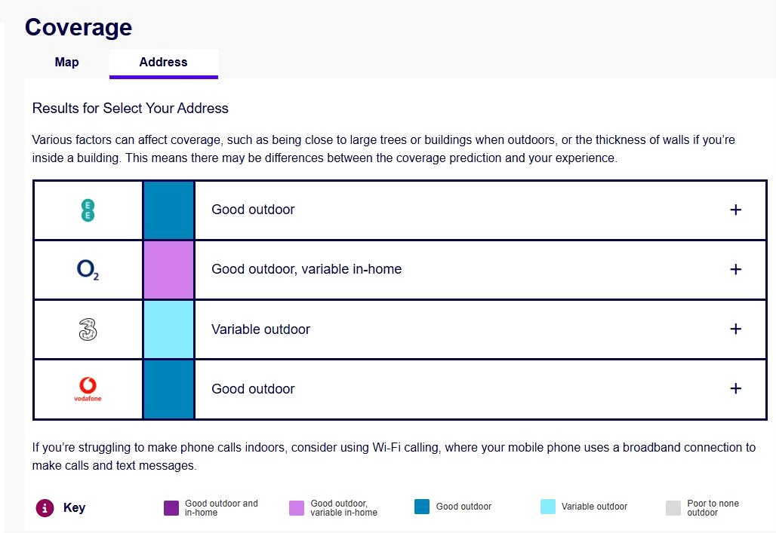
Task: Click the Key information icon
Action: coord(45,508)
